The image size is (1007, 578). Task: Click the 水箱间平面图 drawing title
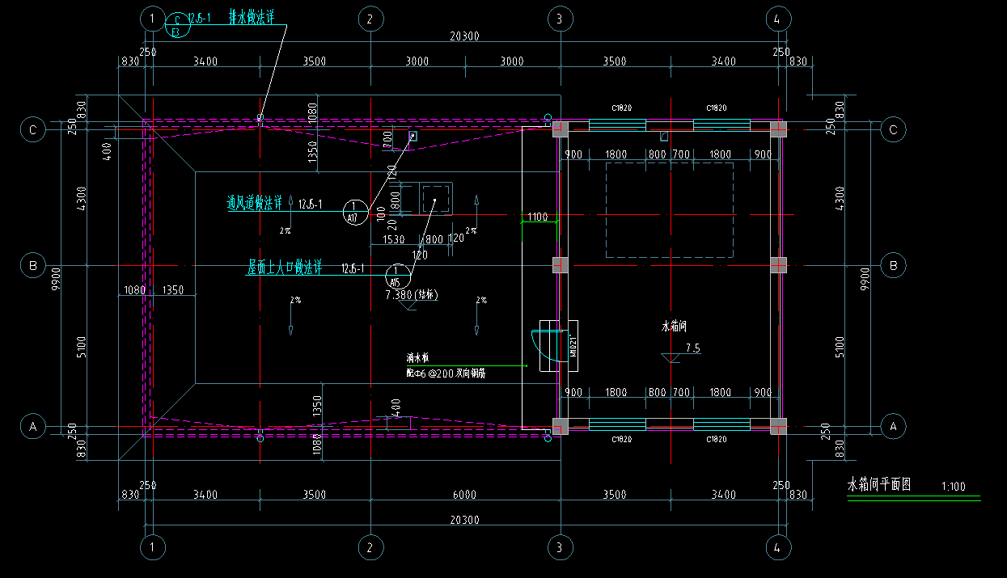click(878, 485)
